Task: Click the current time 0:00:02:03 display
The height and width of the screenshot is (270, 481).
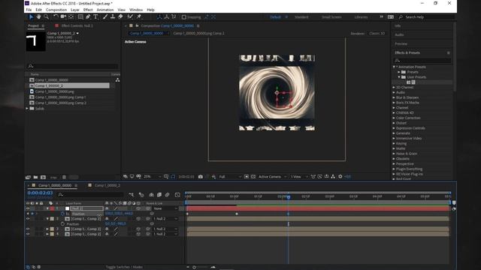Action: tap(40, 193)
